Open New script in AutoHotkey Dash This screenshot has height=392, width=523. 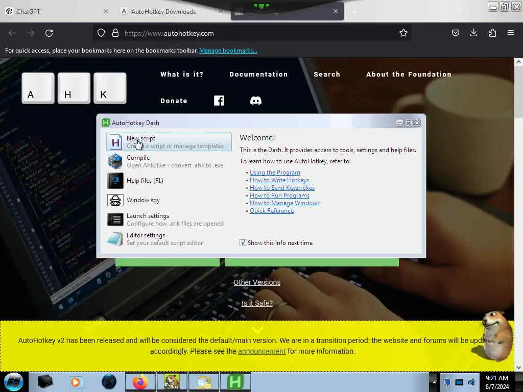click(x=169, y=142)
